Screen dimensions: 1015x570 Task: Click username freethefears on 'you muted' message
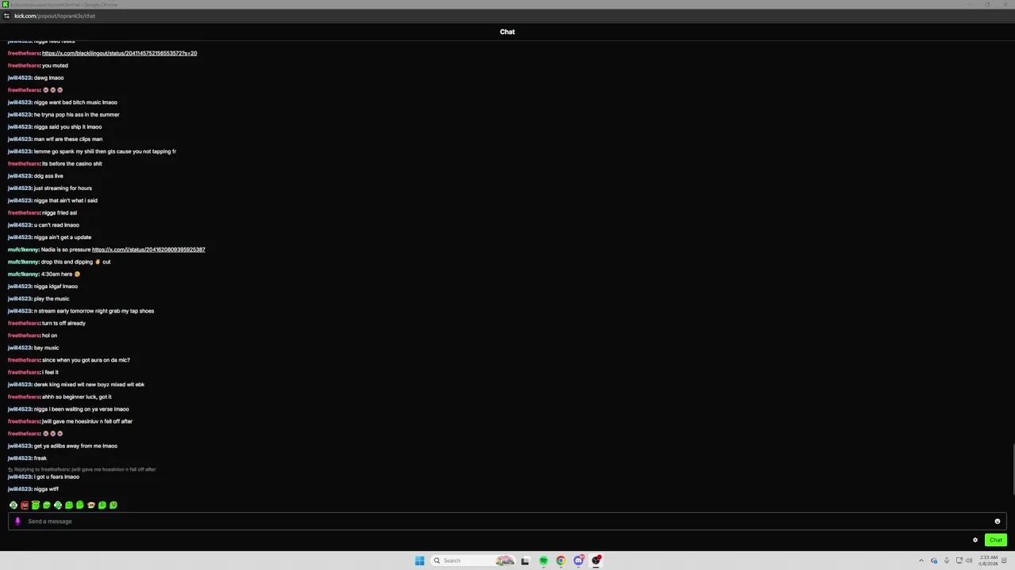click(23, 66)
